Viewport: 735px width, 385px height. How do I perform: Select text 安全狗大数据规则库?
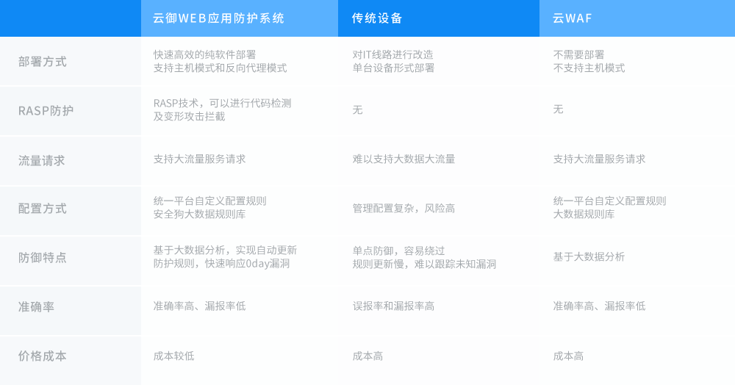pyautogui.click(x=199, y=214)
